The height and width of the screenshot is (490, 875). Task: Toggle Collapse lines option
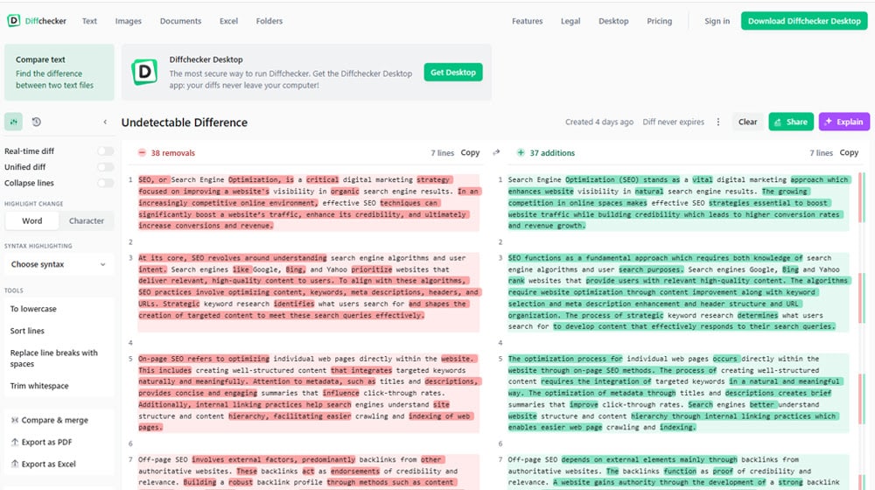tap(105, 183)
